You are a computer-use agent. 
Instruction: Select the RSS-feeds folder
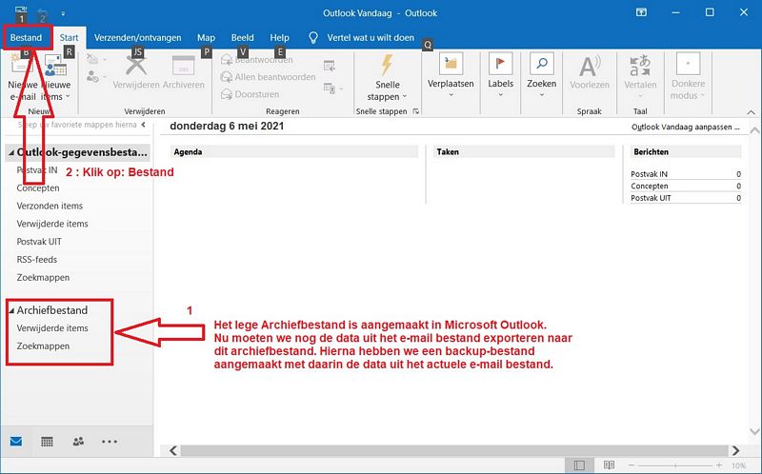37,260
